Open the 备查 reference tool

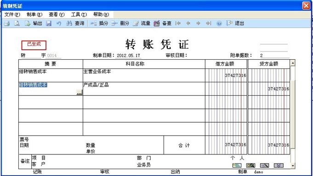click(163, 23)
